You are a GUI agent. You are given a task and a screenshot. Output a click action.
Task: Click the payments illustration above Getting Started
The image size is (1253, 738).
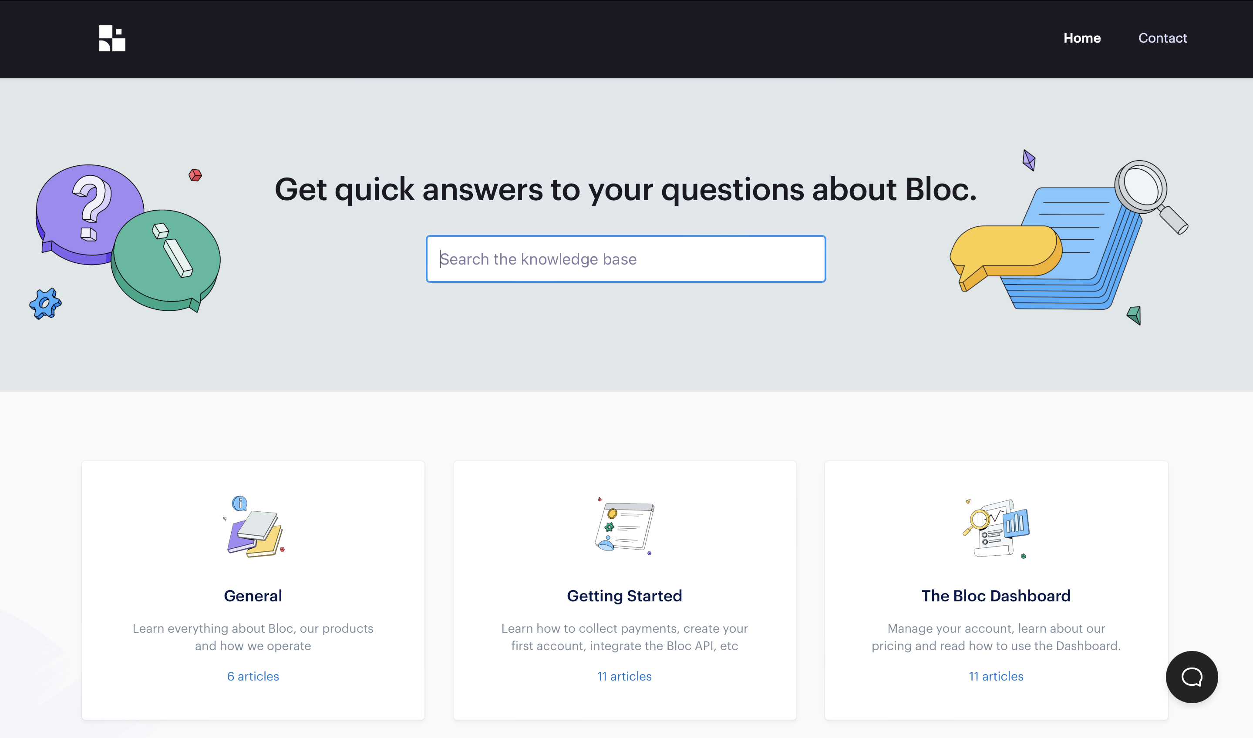(624, 527)
